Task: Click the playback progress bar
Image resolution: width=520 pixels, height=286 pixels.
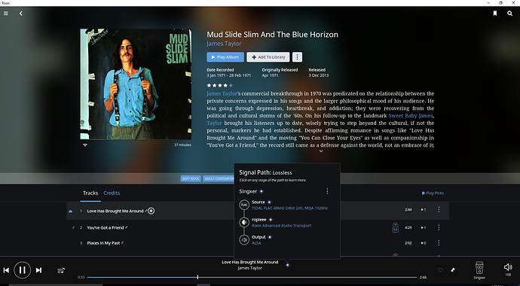Action: click(x=252, y=278)
